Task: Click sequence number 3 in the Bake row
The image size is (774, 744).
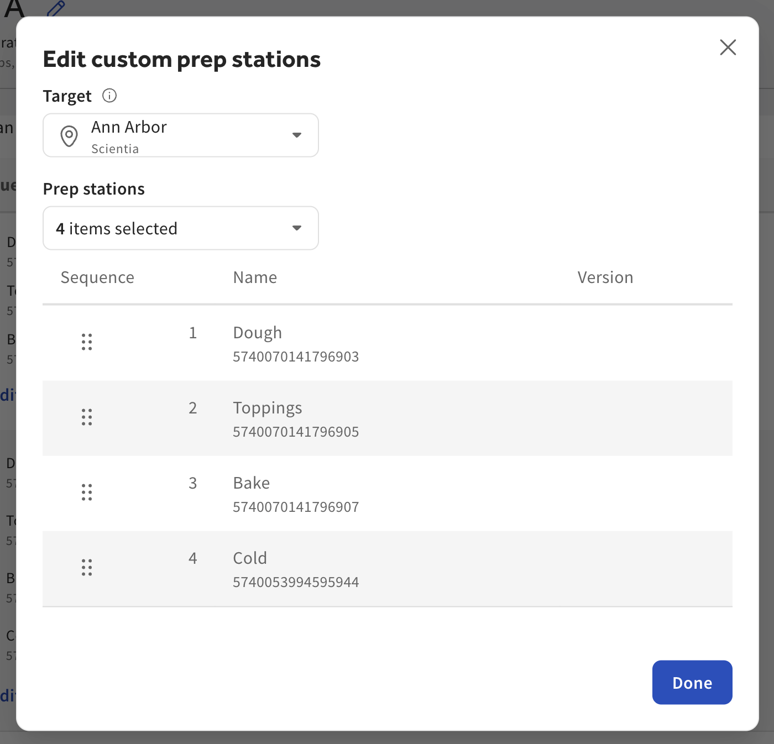Action: tap(192, 483)
